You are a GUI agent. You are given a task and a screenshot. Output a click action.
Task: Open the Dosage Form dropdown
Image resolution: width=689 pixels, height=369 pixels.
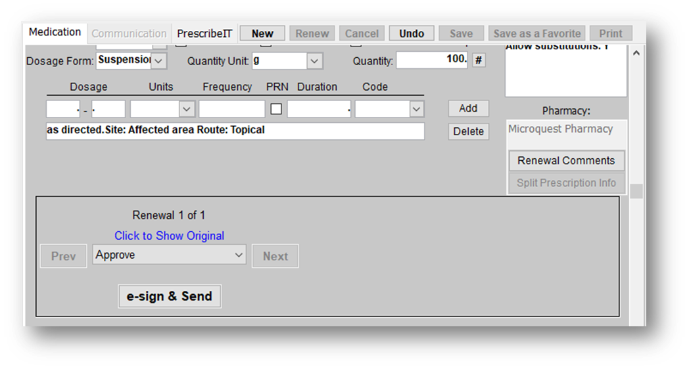pyautogui.click(x=158, y=61)
